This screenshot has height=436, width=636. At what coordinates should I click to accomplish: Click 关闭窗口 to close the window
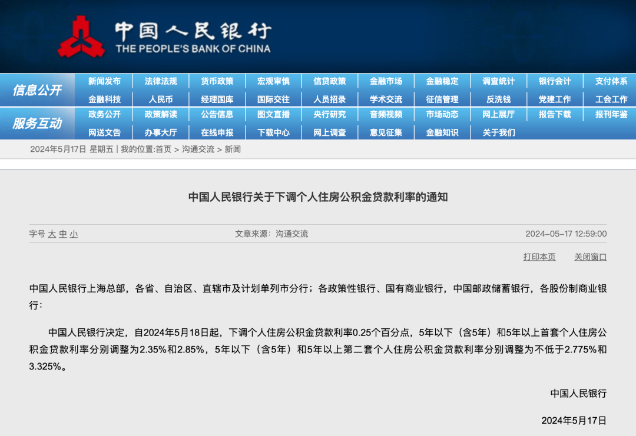coord(590,257)
